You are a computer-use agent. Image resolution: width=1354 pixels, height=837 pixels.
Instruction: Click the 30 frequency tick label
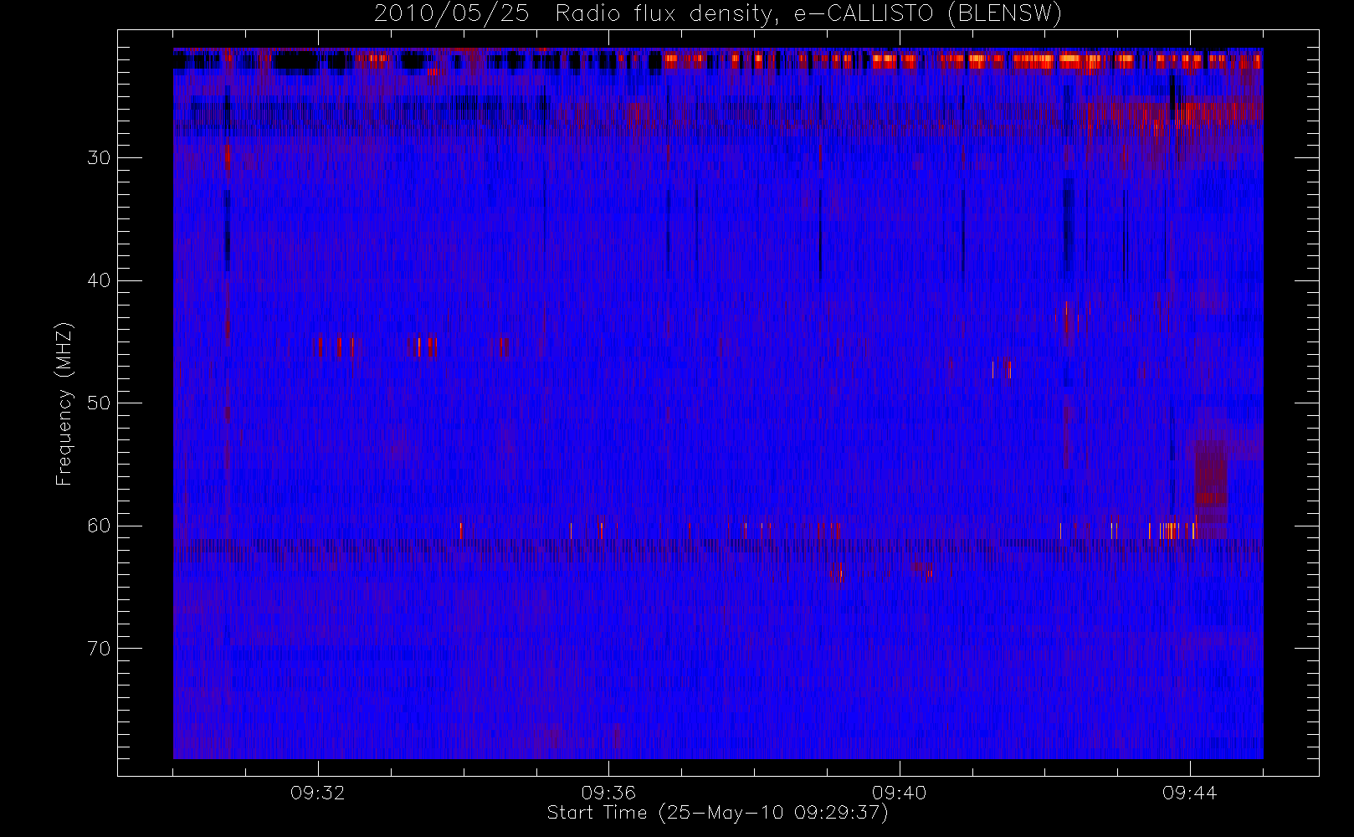[x=99, y=158]
